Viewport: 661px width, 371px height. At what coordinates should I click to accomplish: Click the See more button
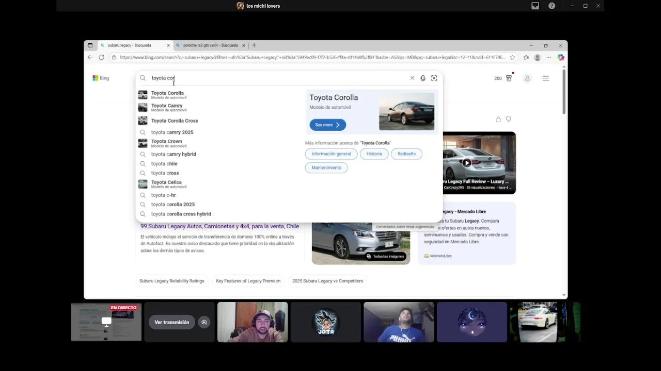click(x=327, y=125)
